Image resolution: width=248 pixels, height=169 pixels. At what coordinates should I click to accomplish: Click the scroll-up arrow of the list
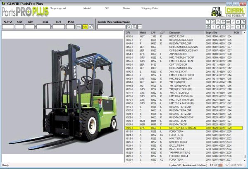[244, 33]
